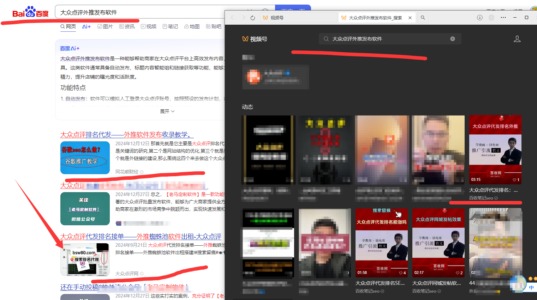This screenshot has height=300, width=537.
Task: Open result 大众点评代发排名接单——外推蜘蛛池软件出租
Action: (141, 237)
